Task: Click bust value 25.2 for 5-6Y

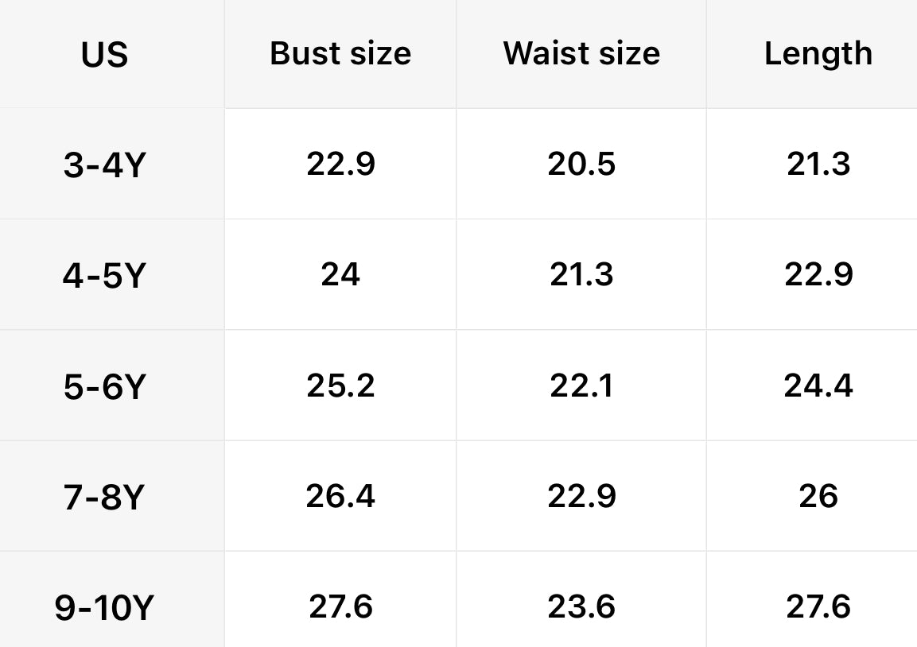Action: 340,386
